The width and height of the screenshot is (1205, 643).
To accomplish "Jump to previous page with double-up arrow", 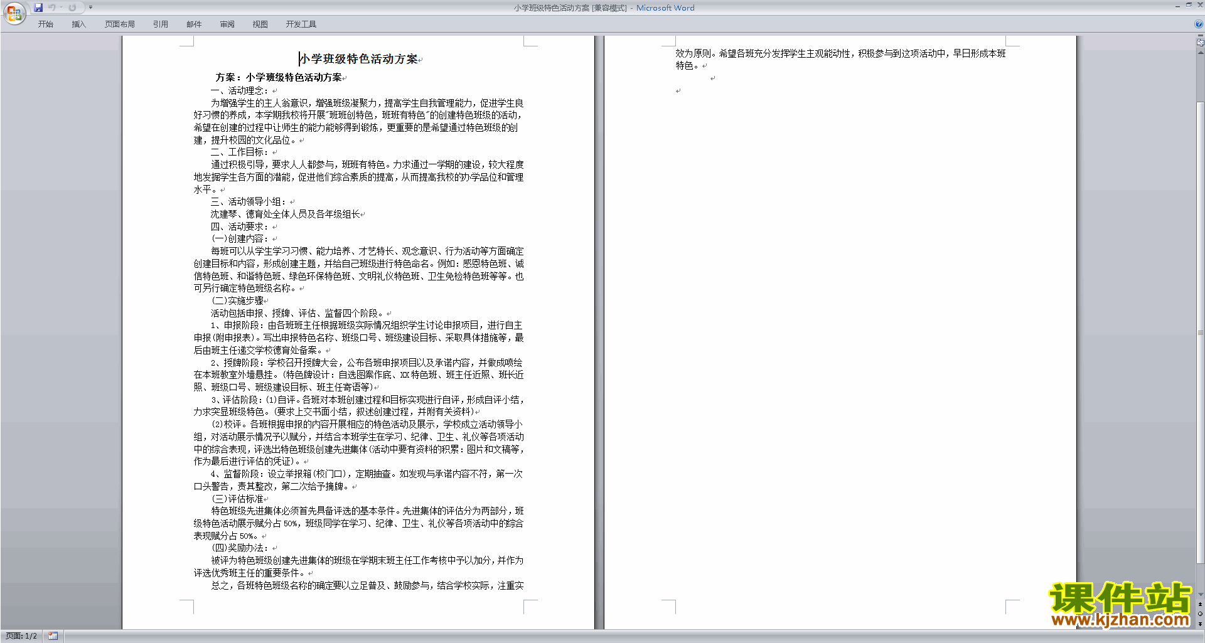I will 1200,605.
